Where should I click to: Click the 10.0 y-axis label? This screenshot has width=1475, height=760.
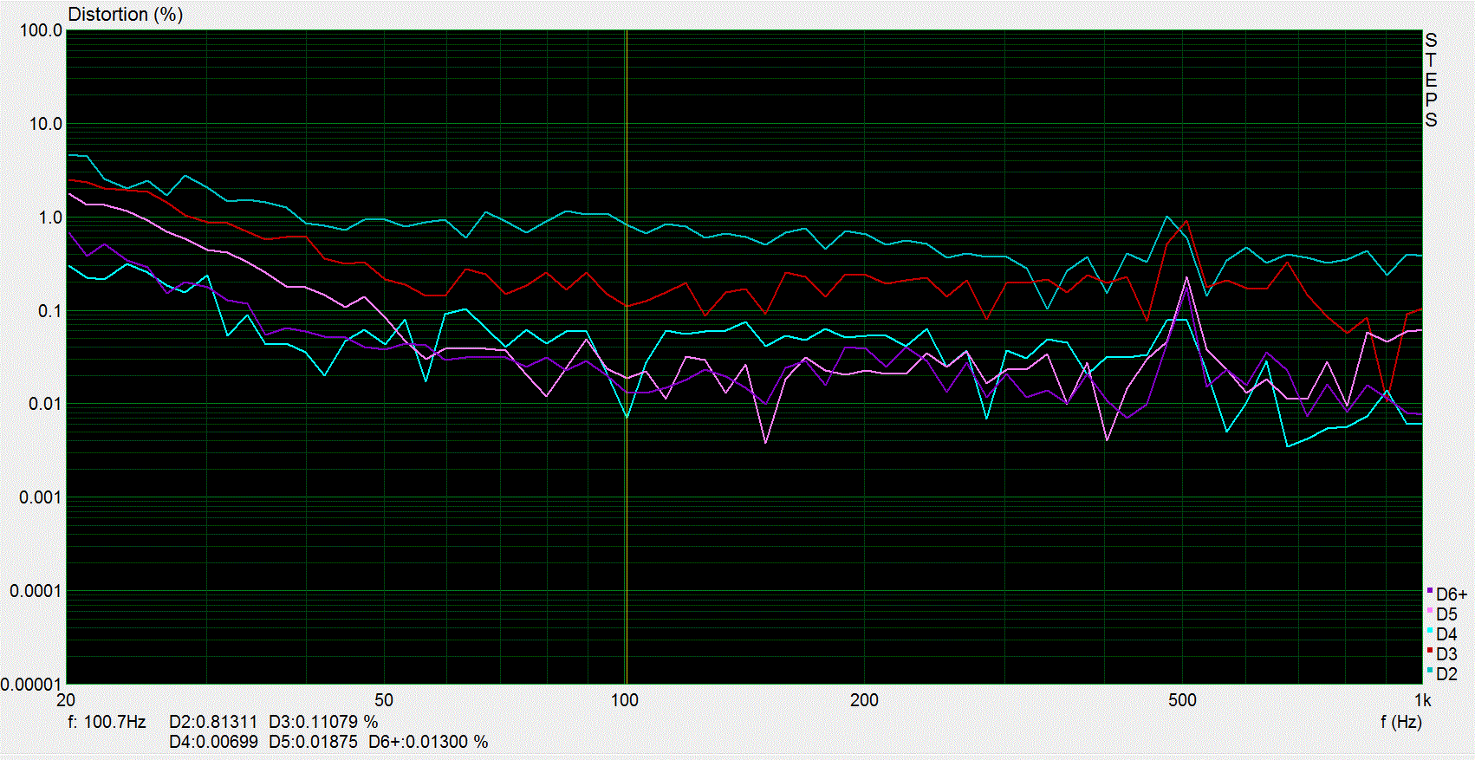pyautogui.click(x=45, y=124)
